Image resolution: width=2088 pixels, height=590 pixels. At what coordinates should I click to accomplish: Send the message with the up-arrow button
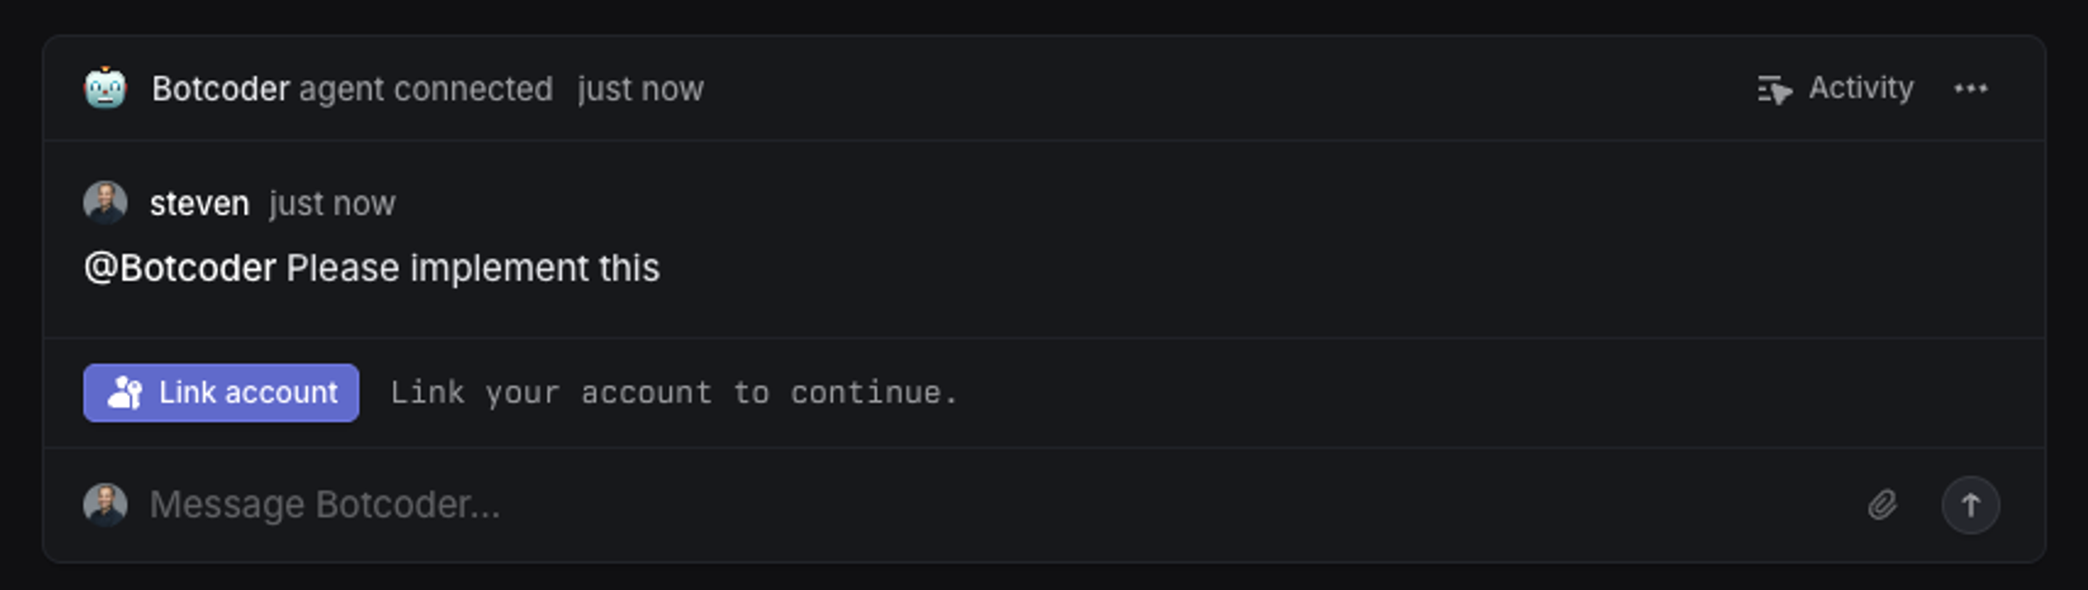click(x=1971, y=504)
